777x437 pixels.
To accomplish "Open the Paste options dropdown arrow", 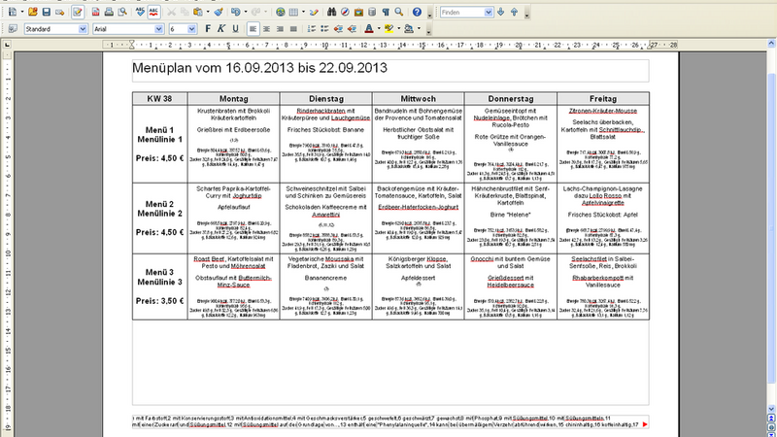I will point(207,12).
